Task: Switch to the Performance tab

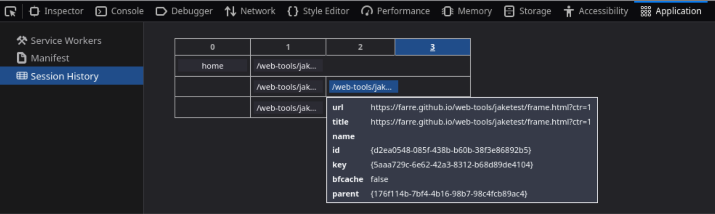Action: (395, 11)
